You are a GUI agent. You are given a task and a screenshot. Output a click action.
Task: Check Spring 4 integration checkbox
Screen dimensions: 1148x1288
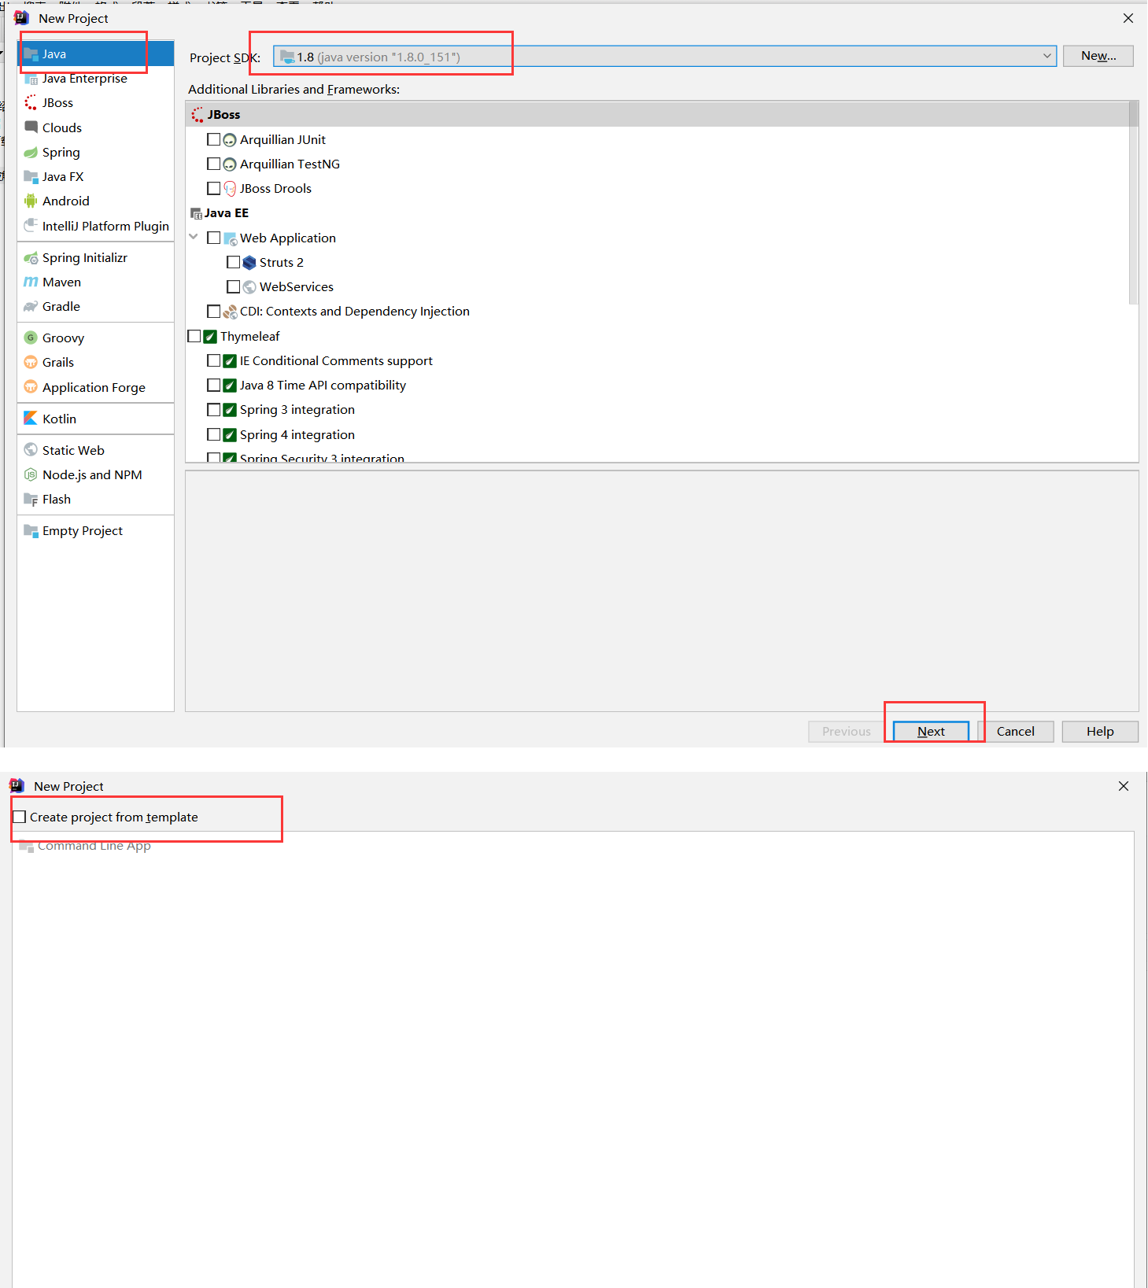213,434
